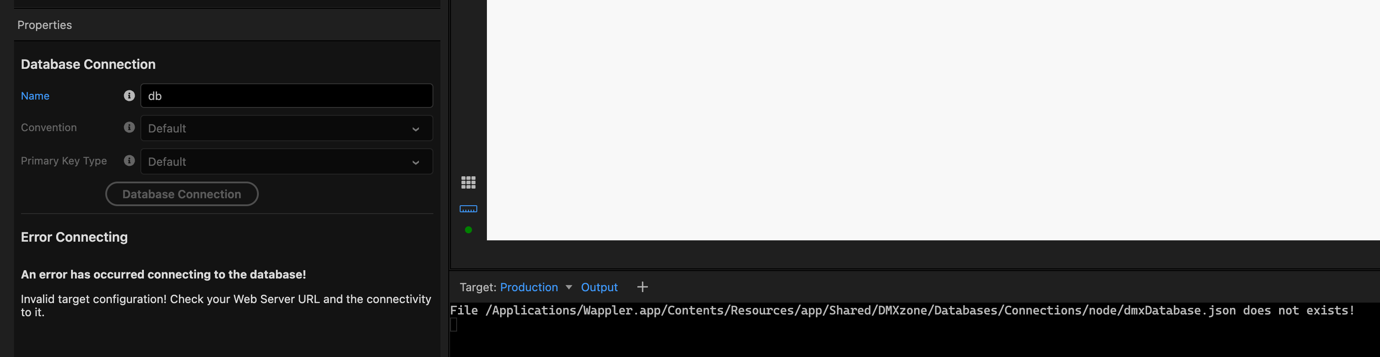Toggle the blue ruler icon
The width and height of the screenshot is (1380, 357).
click(468, 209)
